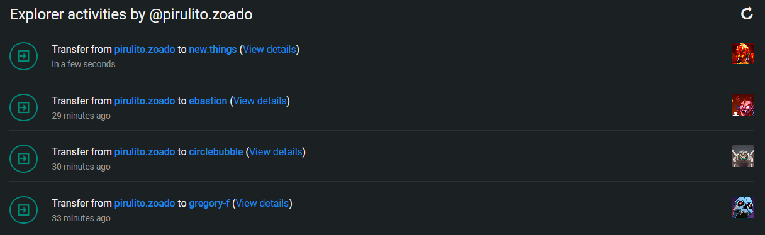The width and height of the screenshot is (765, 235).
Task: Open pirulito.zoado link in the gregory-f row
Action: tap(145, 203)
